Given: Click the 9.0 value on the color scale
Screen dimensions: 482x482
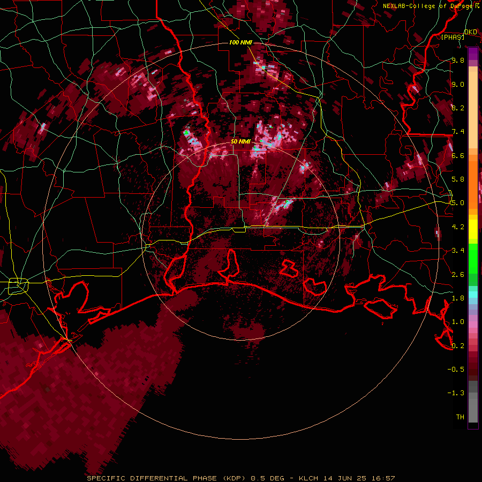Looking at the screenshot, I should click(458, 85).
